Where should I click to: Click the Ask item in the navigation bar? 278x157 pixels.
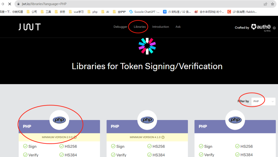pos(178,27)
